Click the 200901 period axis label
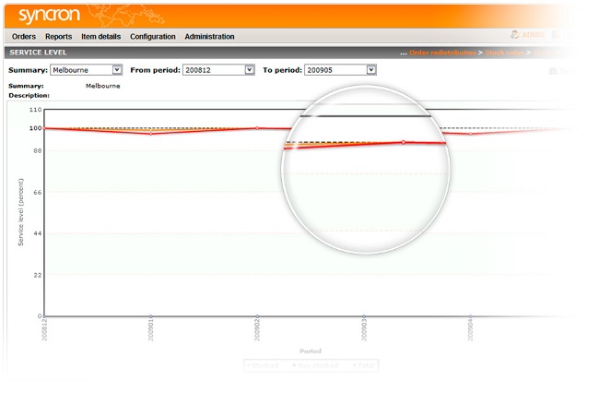Image resolution: width=599 pixels, height=415 pixels. pos(151,330)
